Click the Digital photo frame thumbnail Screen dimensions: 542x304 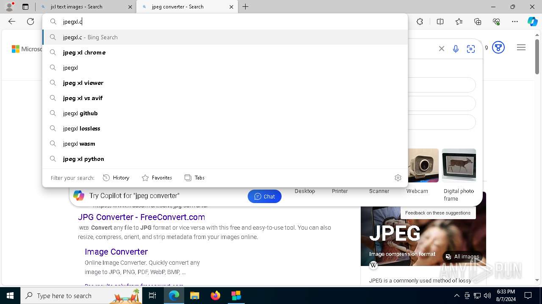(459, 166)
